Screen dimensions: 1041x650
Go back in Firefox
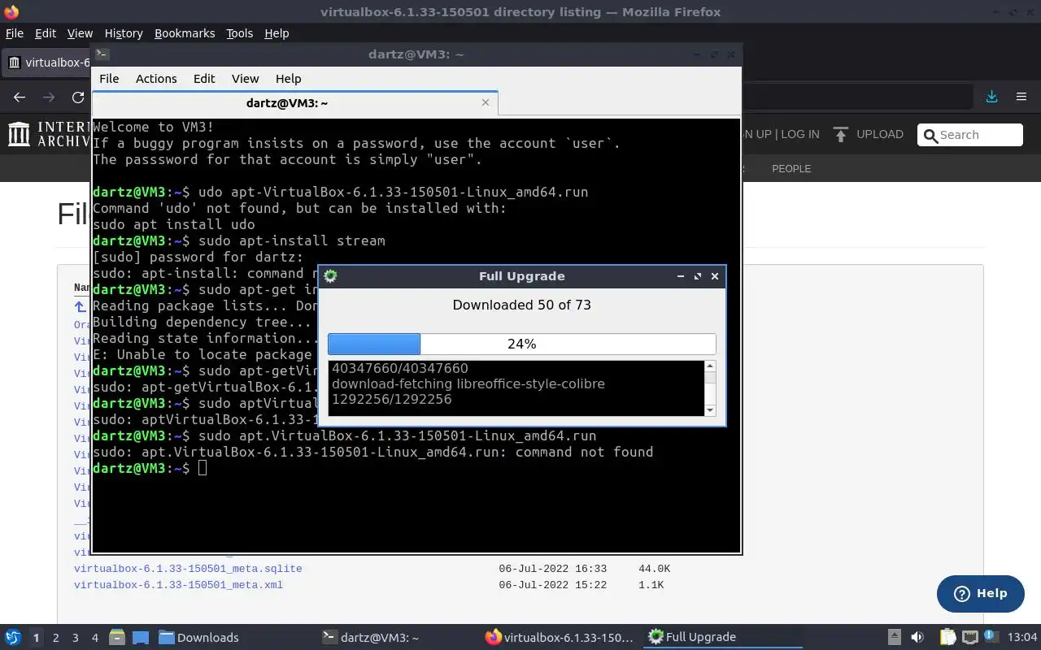[x=20, y=97]
